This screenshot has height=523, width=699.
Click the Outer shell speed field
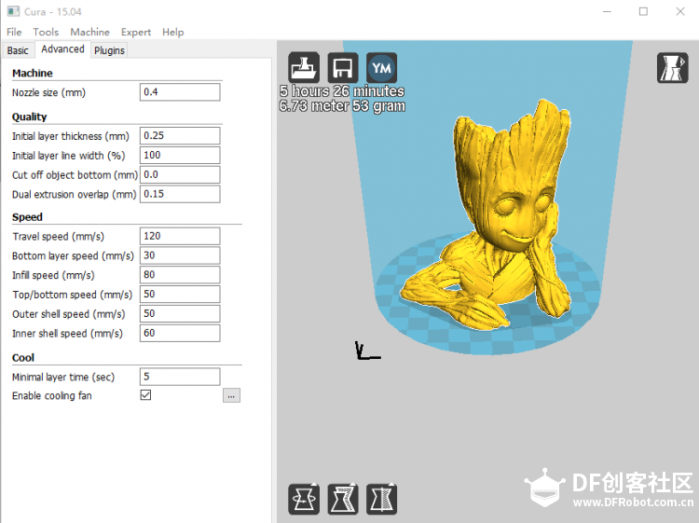click(x=180, y=313)
